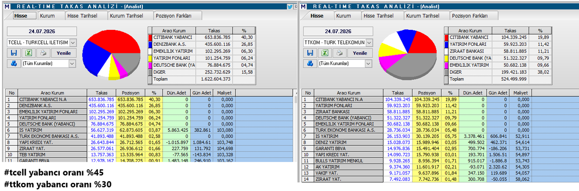Click Yenile button in TCELL window

64,53
